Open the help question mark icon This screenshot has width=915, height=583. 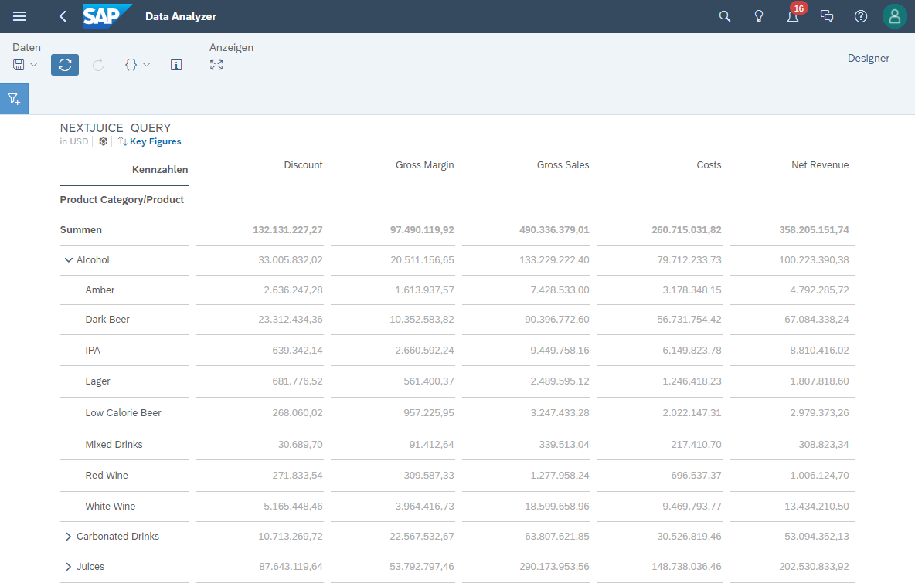tap(860, 15)
